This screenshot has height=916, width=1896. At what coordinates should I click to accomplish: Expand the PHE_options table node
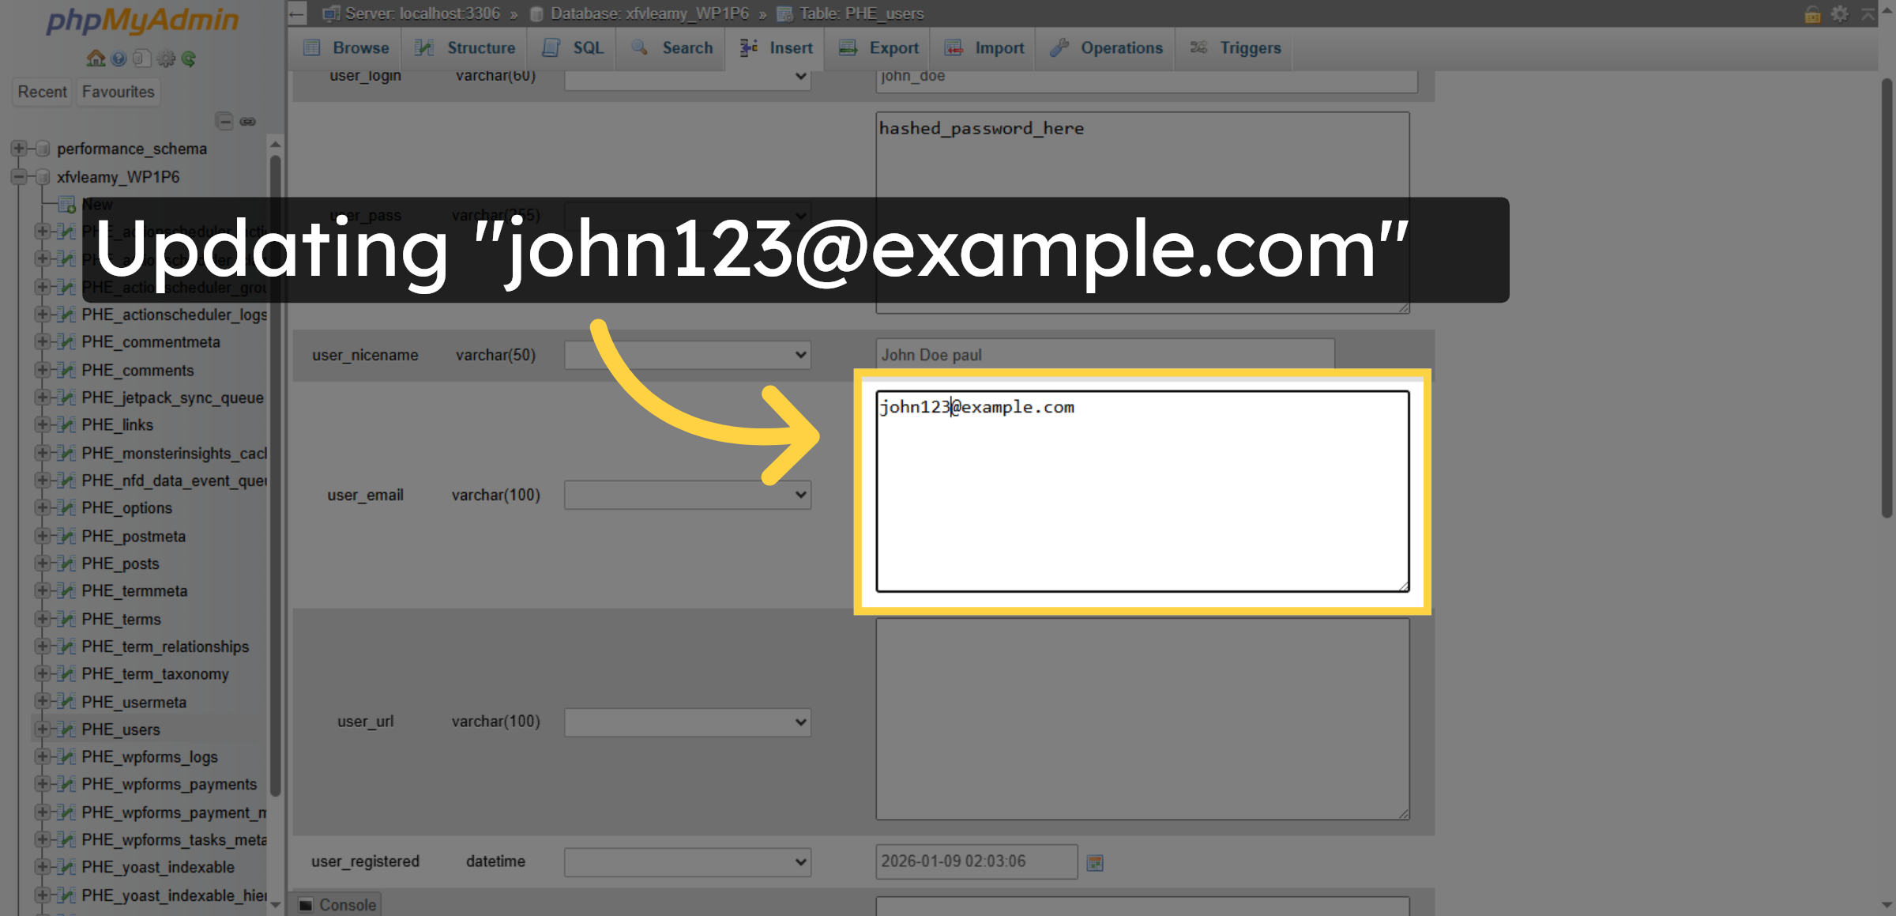43,507
